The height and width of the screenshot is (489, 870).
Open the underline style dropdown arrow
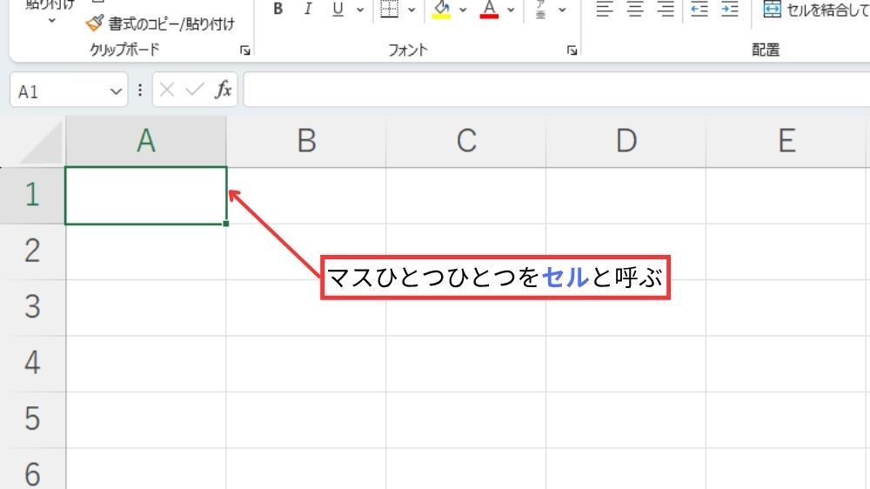pos(360,10)
